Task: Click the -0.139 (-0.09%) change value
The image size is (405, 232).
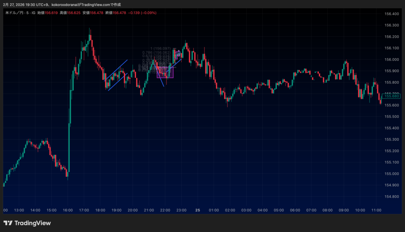Action: pos(142,13)
